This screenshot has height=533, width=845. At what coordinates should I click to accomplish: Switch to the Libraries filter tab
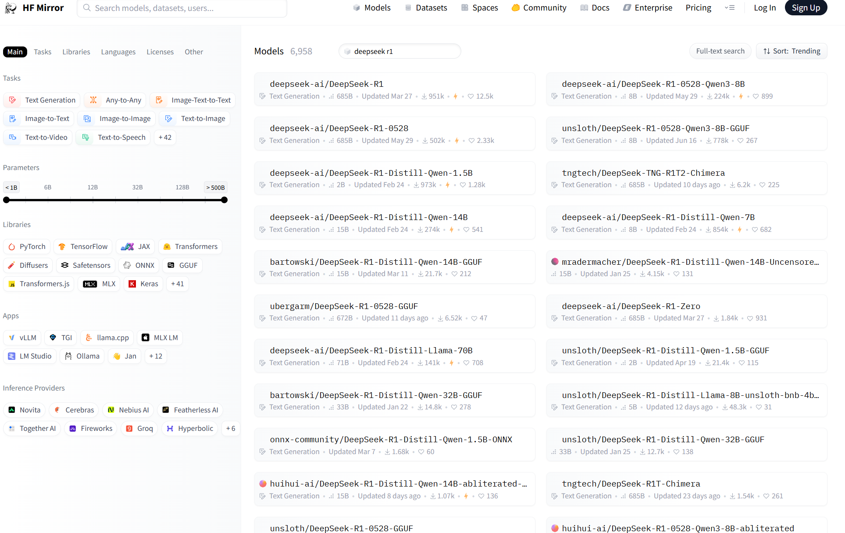pyautogui.click(x=76, y=52)
